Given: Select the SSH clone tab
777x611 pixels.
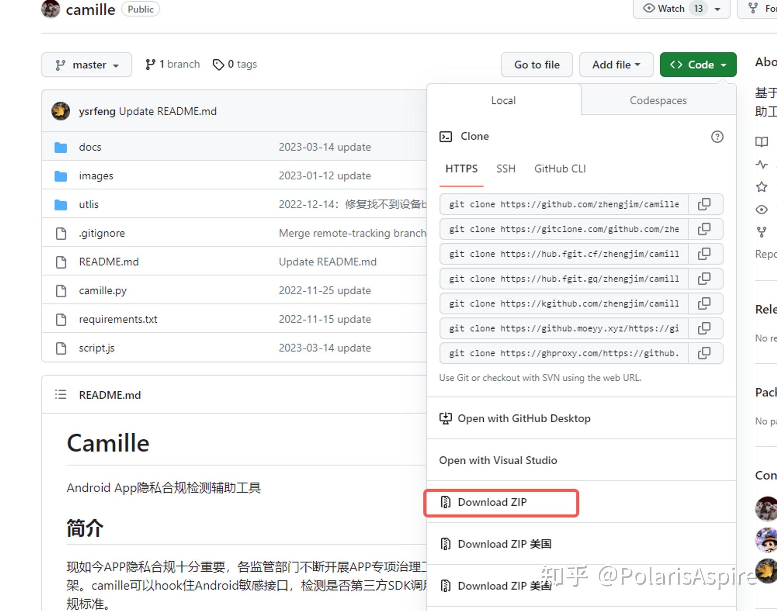Looking at the screenshot, I should 506,169.
